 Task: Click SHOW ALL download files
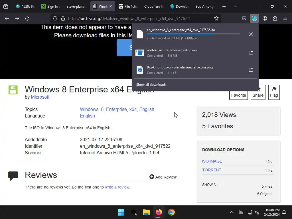211,185
